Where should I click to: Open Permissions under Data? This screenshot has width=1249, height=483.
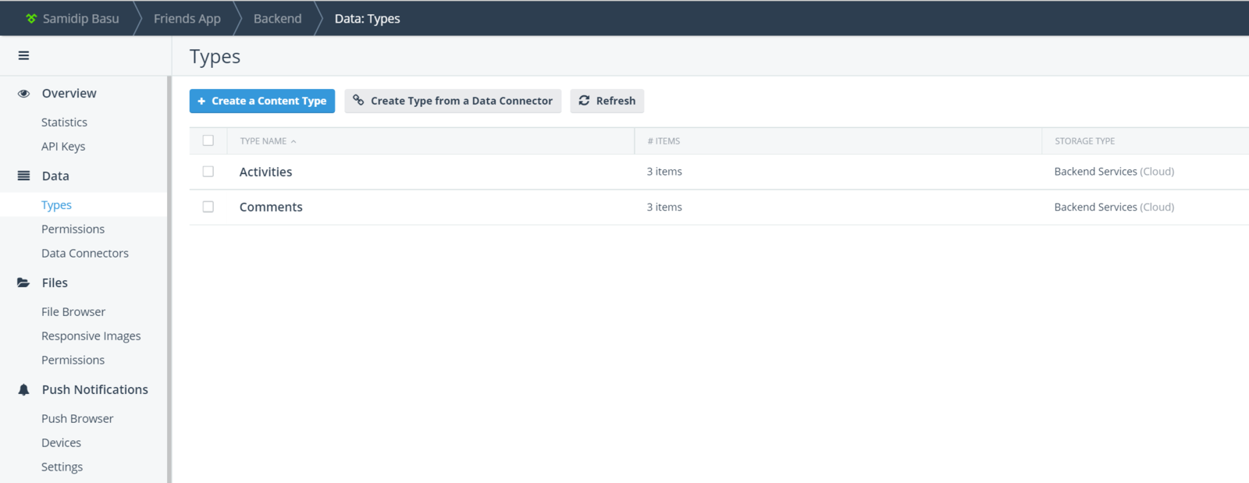[73, 229]
